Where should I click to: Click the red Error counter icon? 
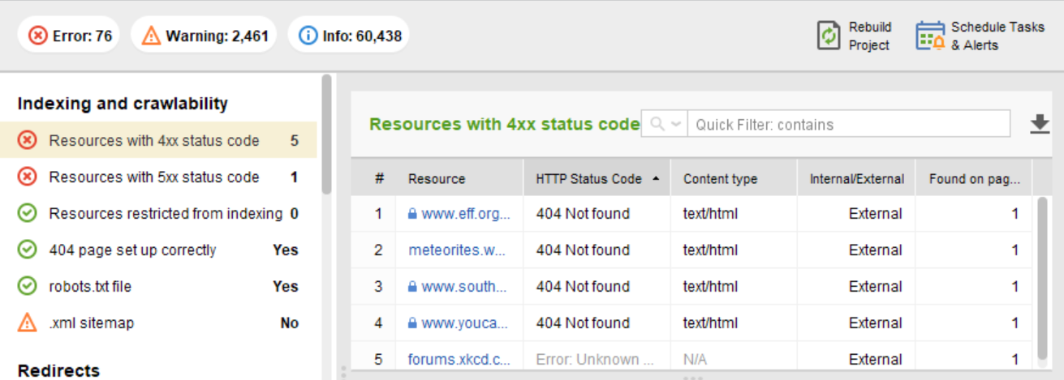[x=38, y=36]
